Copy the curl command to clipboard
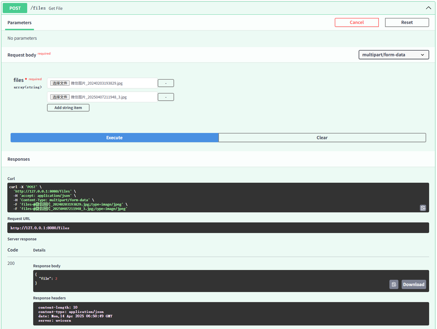437x329 pixels. [423, 208]
